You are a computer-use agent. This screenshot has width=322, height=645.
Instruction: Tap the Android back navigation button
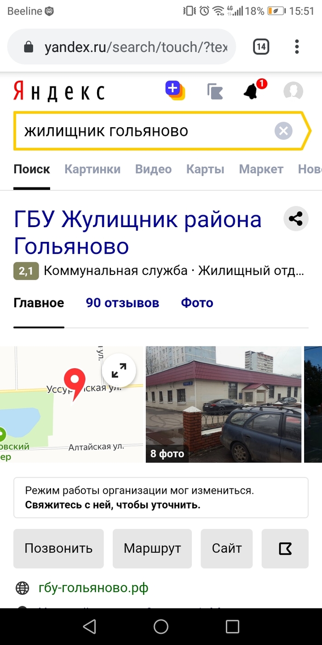point(89,627)
